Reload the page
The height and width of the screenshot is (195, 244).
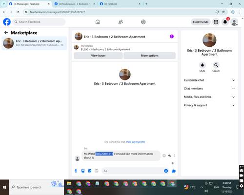tap(18, 12)
